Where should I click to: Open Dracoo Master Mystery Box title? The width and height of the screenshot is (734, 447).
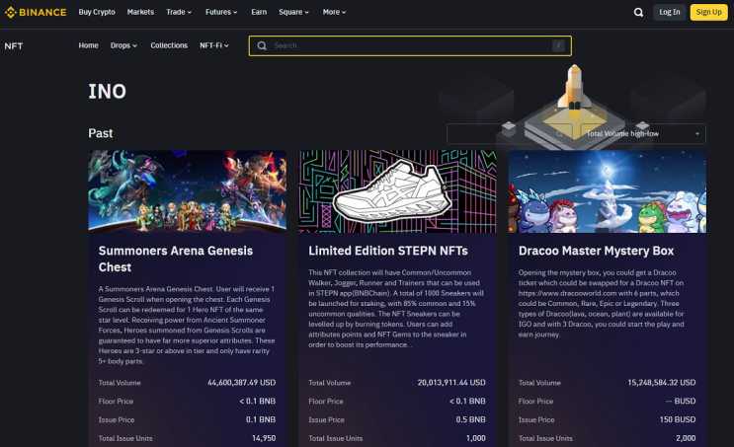click(596, 251)
